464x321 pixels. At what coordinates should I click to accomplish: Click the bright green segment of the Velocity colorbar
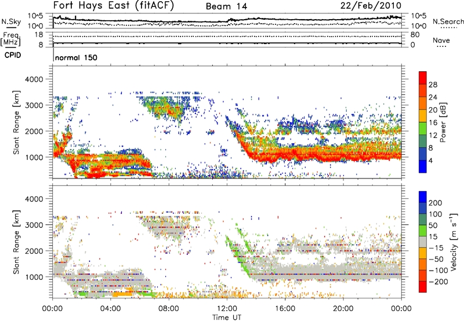423,231
